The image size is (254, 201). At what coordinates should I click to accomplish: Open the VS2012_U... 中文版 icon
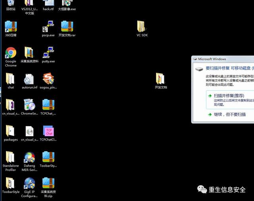(29, 7)
